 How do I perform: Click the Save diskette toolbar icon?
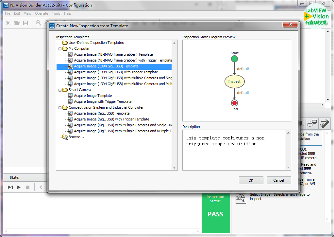point(25,23)
